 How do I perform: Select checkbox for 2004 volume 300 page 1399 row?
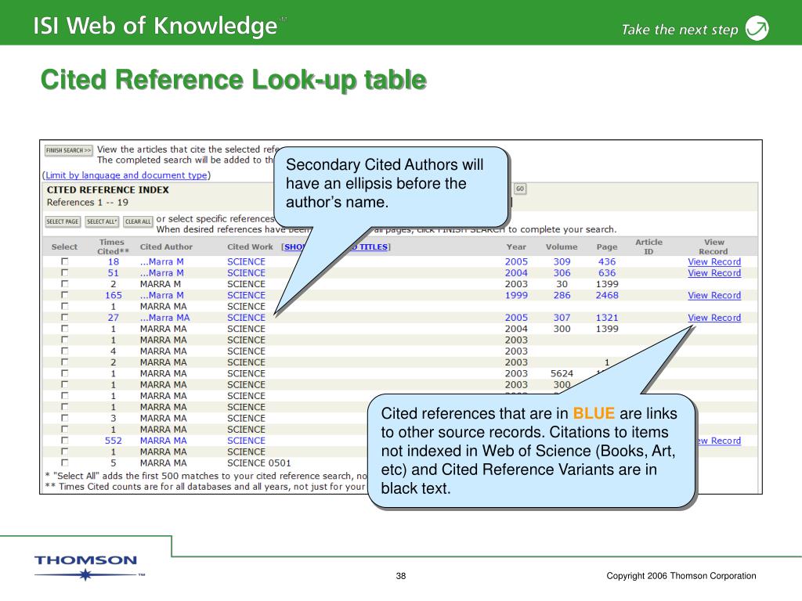click(x=64, y=329)
